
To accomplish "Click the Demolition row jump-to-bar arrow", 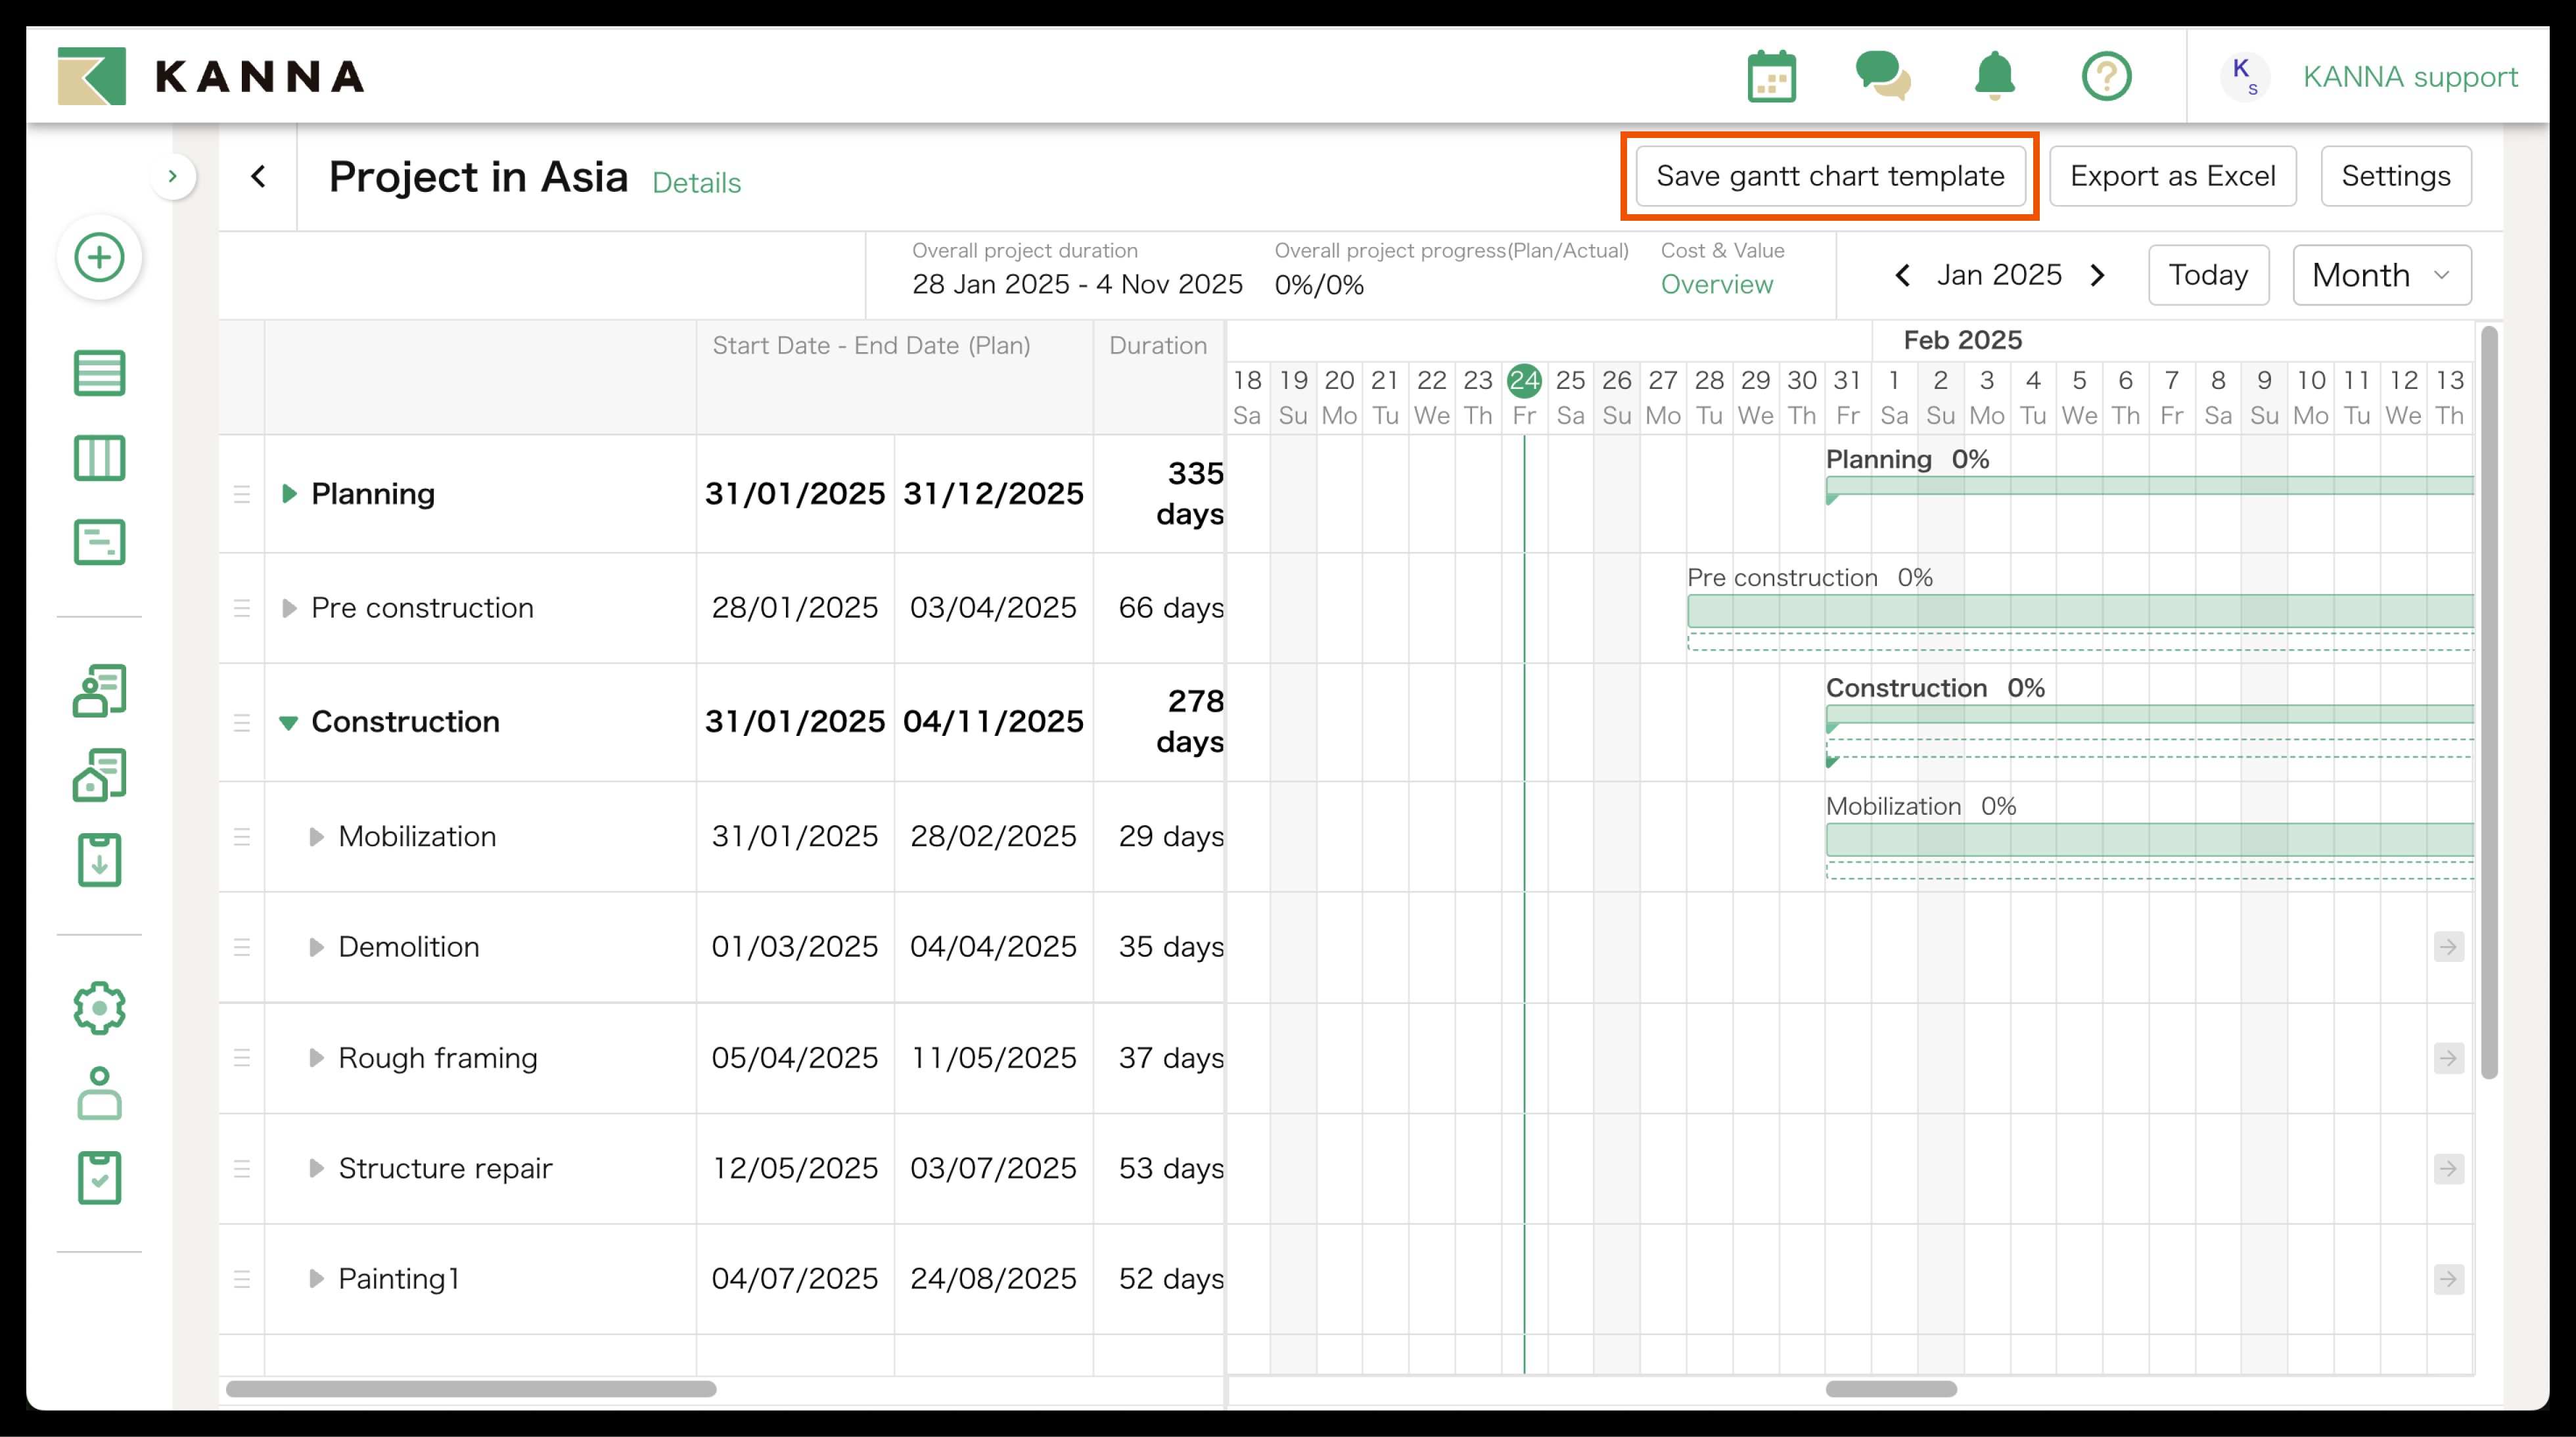I will click(2448, 947).
